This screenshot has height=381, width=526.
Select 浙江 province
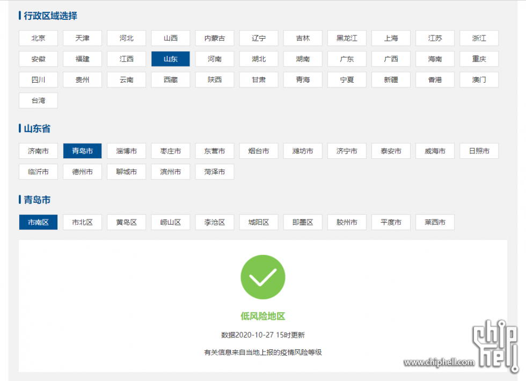479,38
